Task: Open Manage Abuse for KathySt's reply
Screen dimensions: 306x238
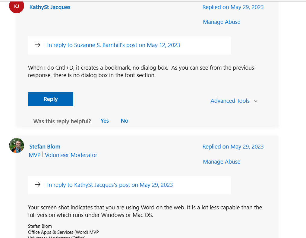Action: tap(222, 22)
